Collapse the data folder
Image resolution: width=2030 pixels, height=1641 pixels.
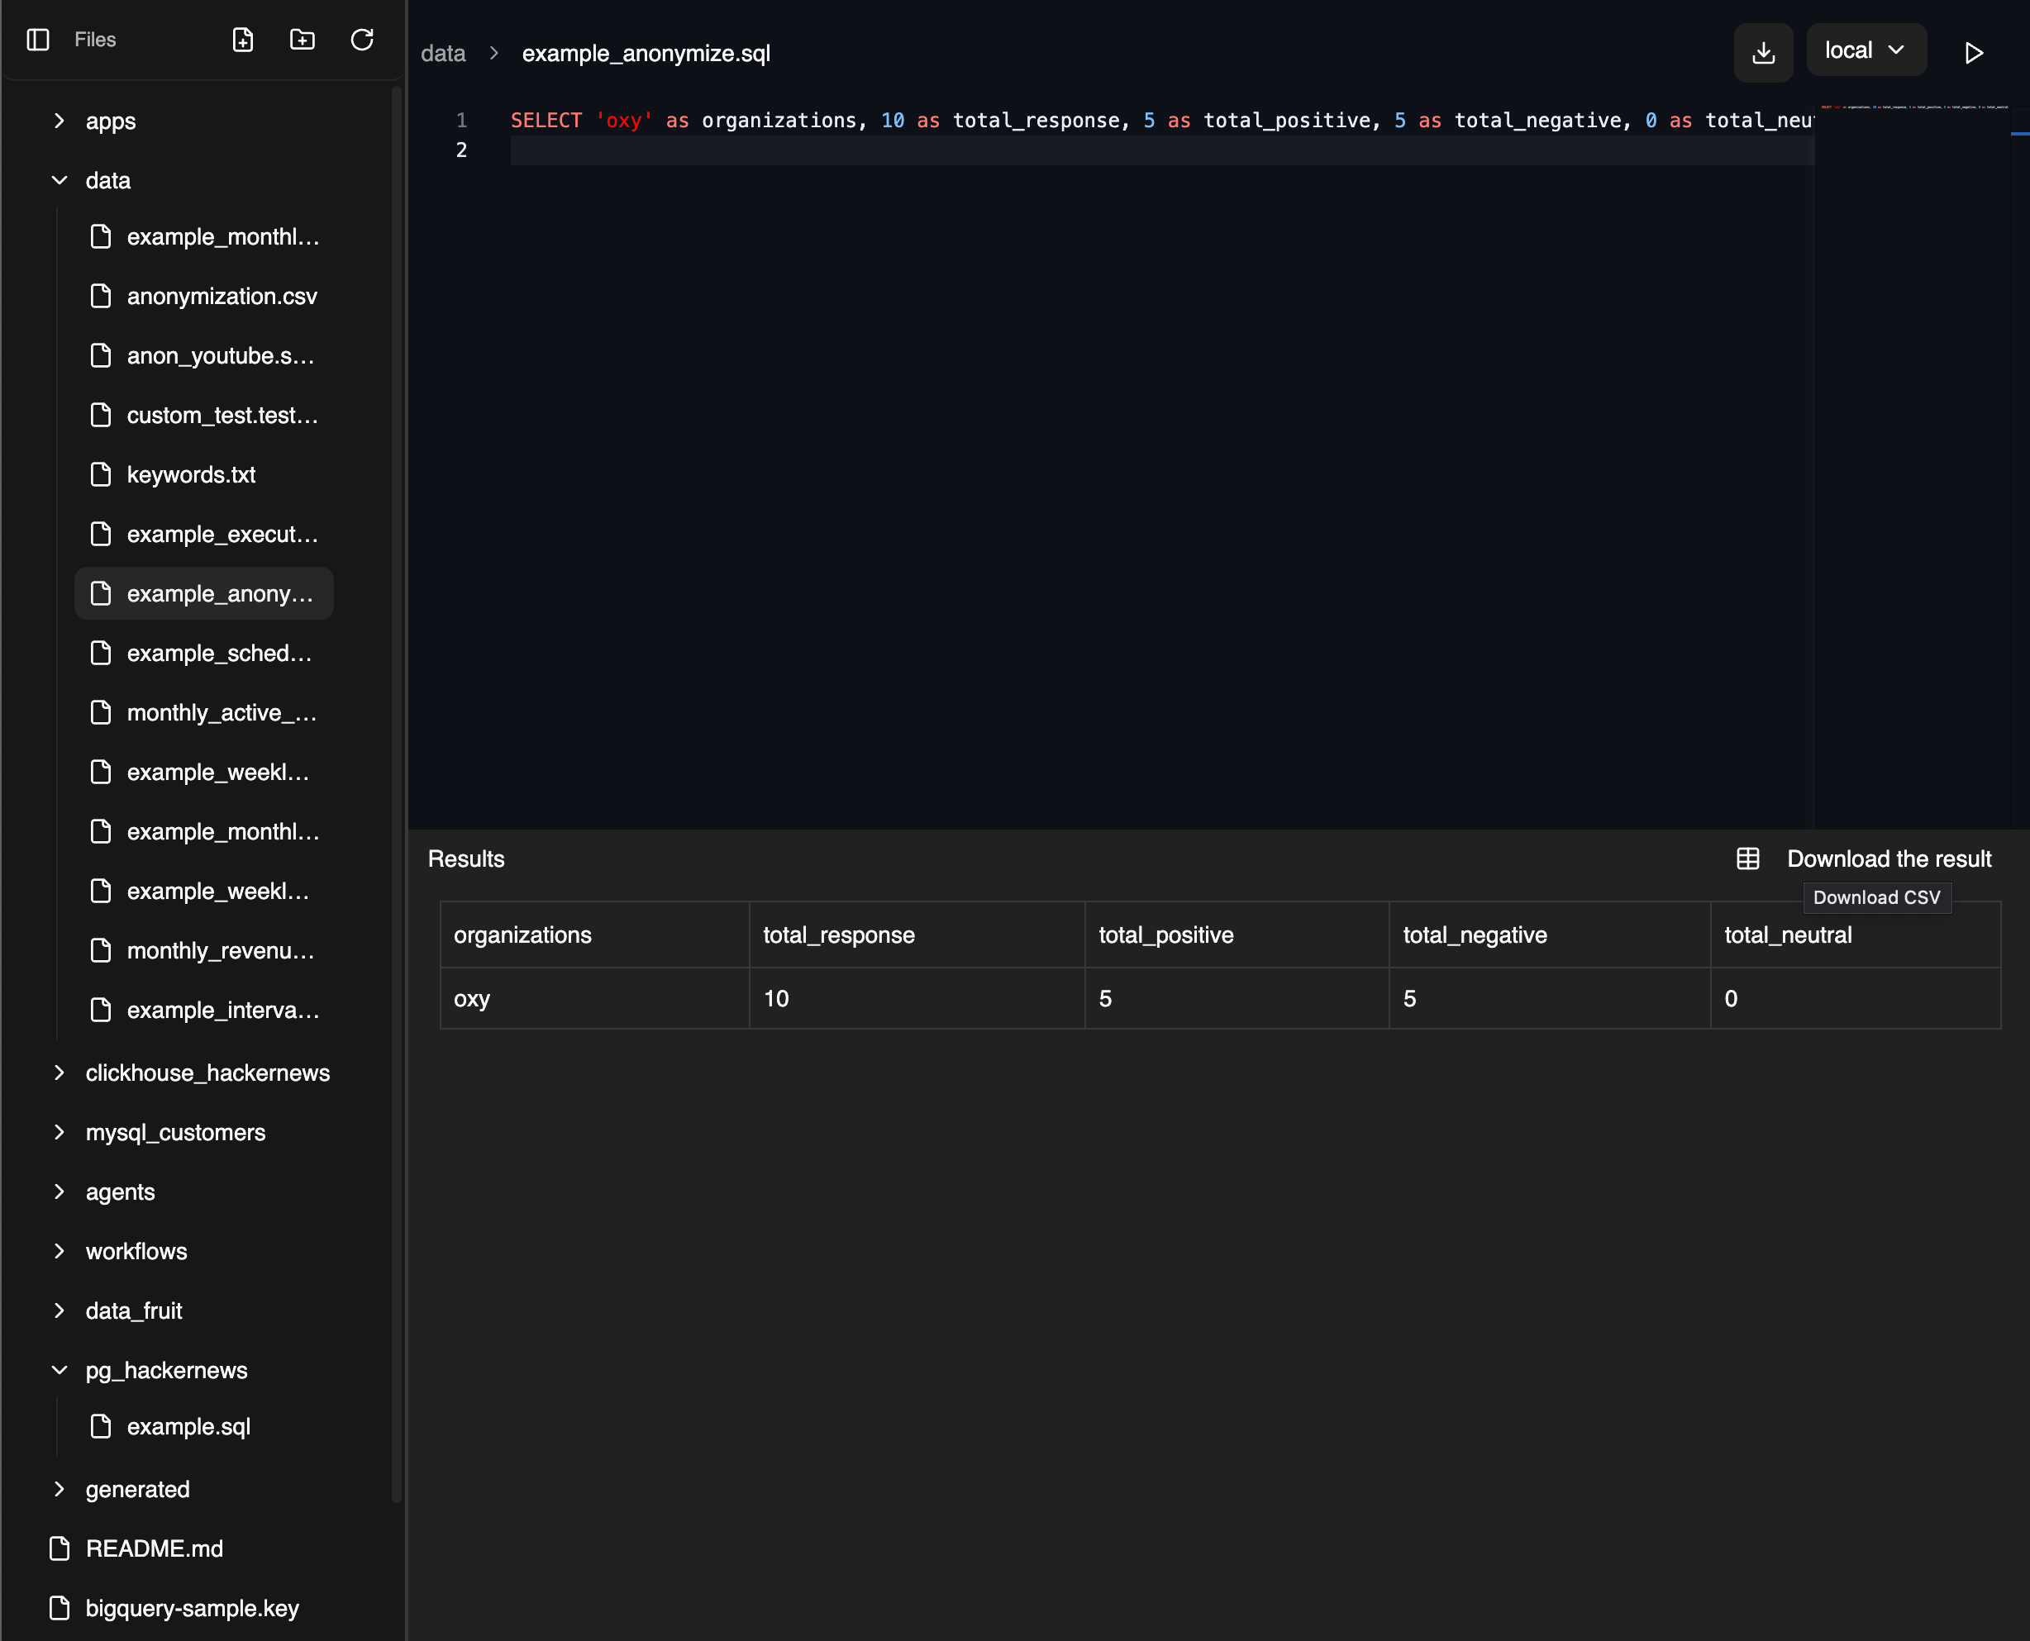pyautogui.click(x=60, y=181)
